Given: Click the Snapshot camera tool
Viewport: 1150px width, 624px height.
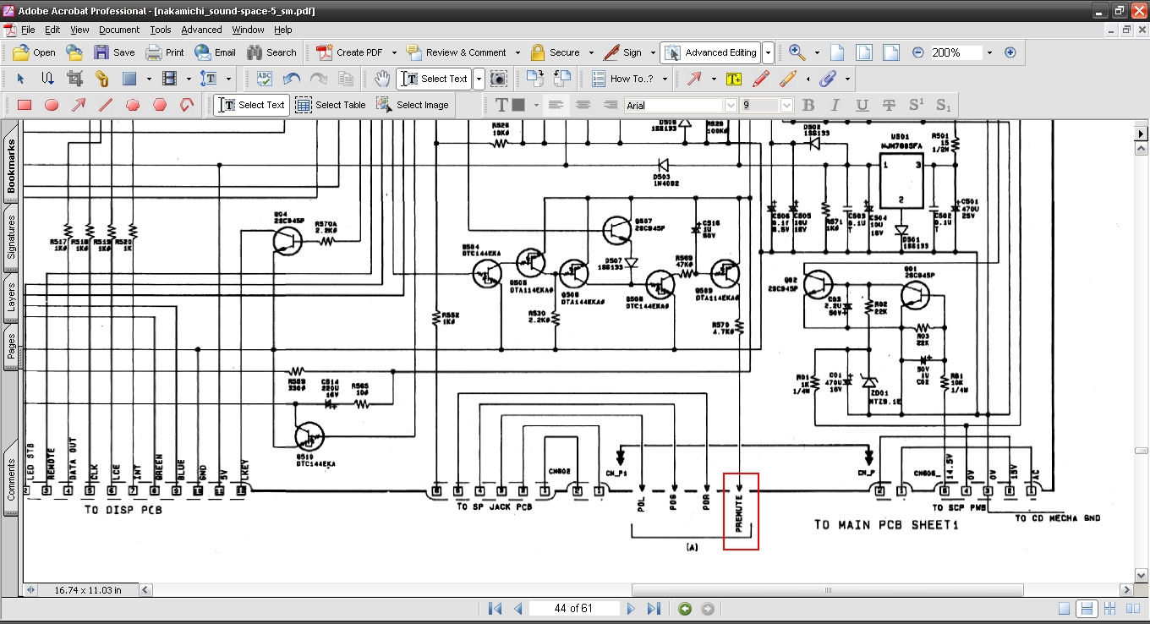Looking at the screenshot, I should tap(499, 79).
